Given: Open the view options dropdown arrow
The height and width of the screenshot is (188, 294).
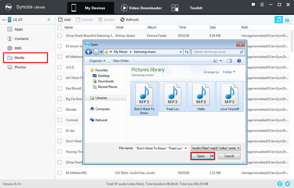Looking at the screenshot, I should click(x=221, y=61).
